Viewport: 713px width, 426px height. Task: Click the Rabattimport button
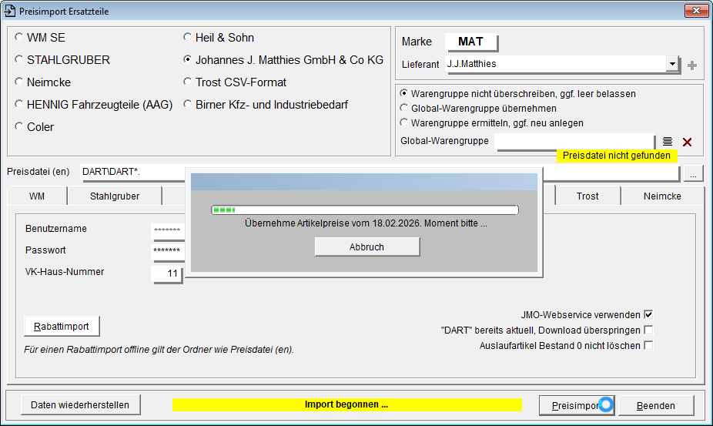click(x=62, y=327)
